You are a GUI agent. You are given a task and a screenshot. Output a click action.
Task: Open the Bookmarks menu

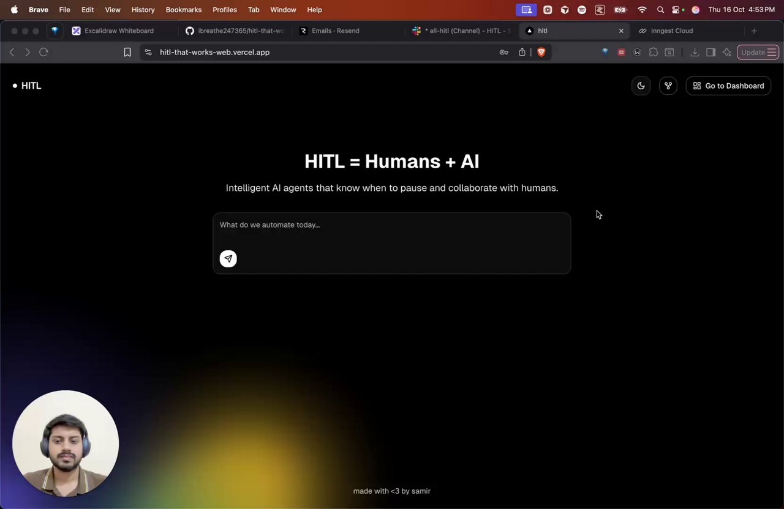tap(184, 10)
